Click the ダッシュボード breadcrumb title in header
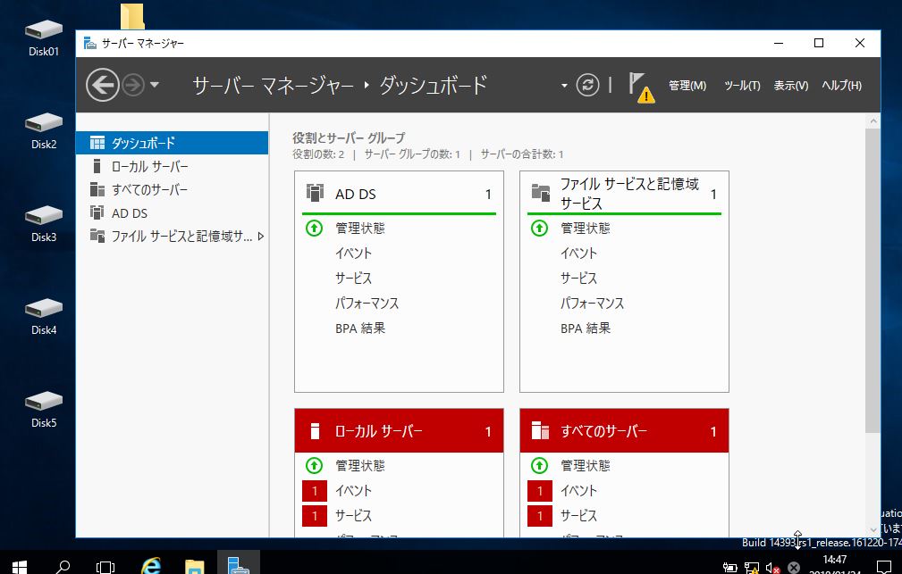 coord(434,86)
